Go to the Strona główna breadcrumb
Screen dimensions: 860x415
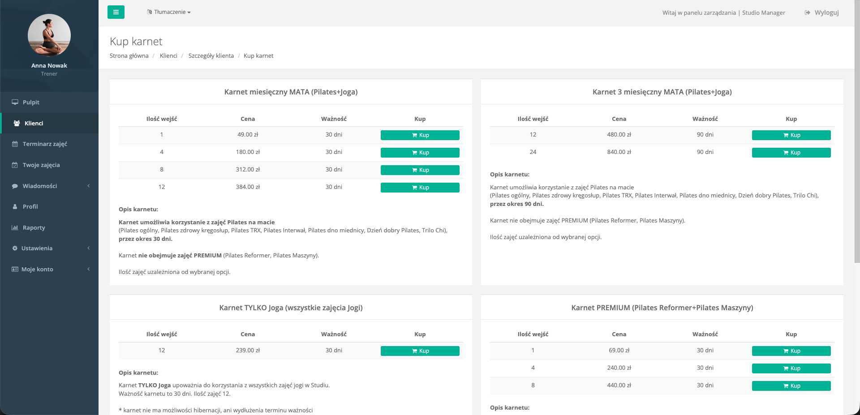click(129, 56)
